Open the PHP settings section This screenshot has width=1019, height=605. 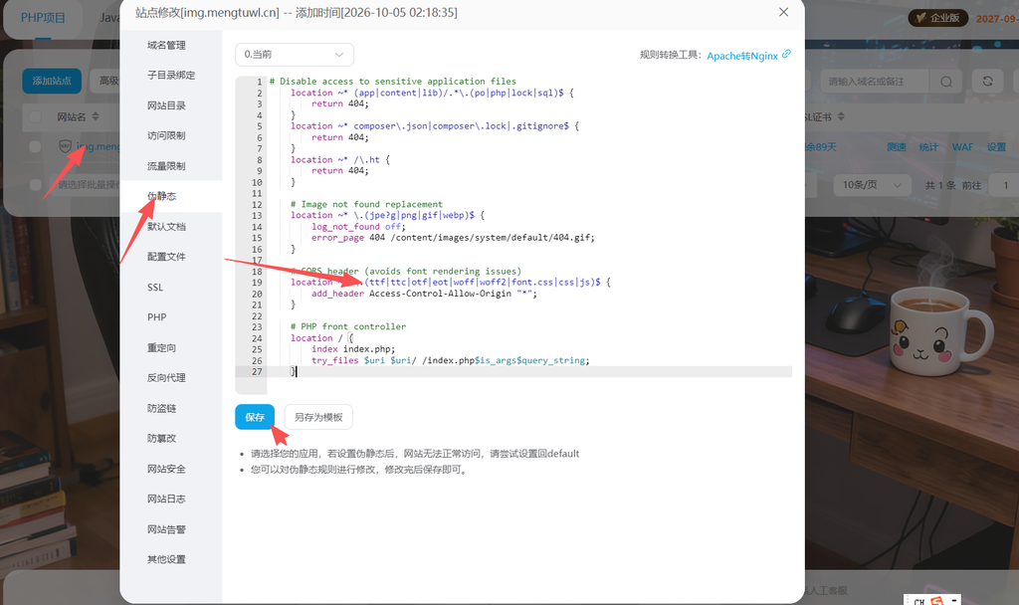pyautogui.click(x=156, y=317)
